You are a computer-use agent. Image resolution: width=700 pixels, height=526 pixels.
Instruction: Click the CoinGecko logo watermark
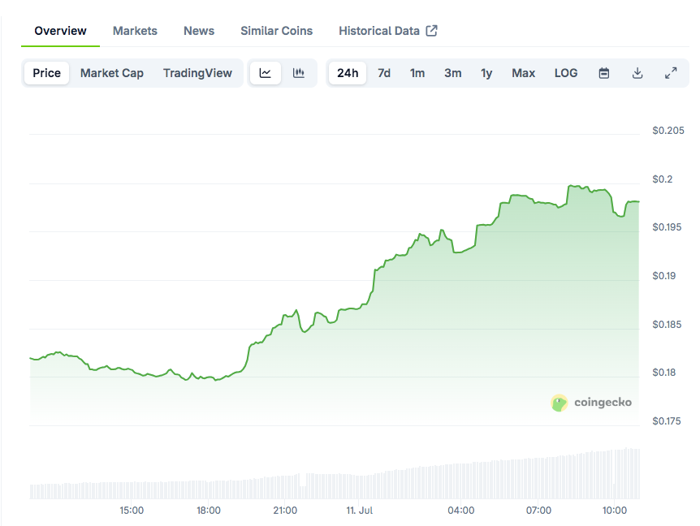point(591,403)
